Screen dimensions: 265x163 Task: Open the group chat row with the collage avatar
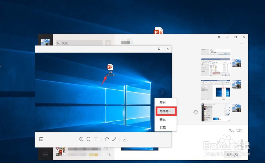(x=84, y=152)
